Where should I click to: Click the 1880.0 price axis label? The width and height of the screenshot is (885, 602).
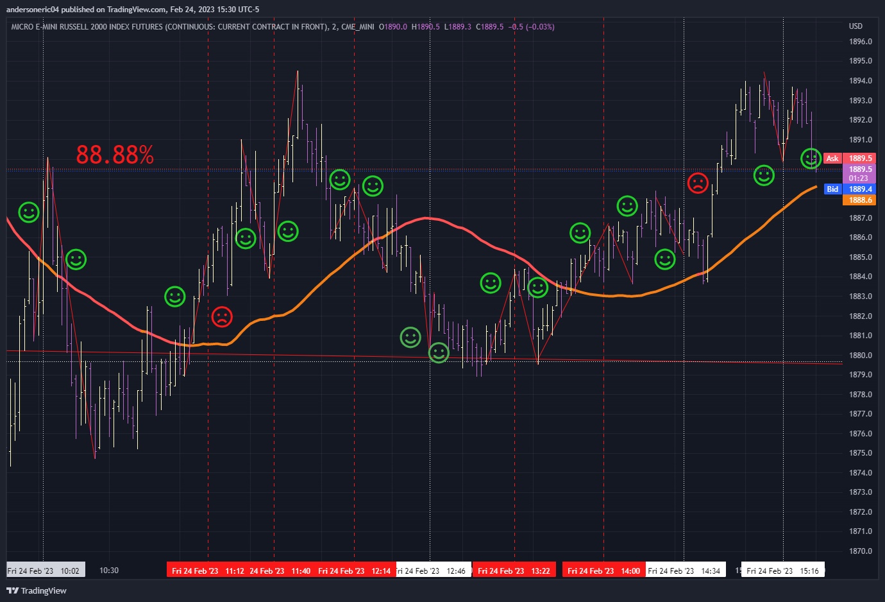pos(861,356)
